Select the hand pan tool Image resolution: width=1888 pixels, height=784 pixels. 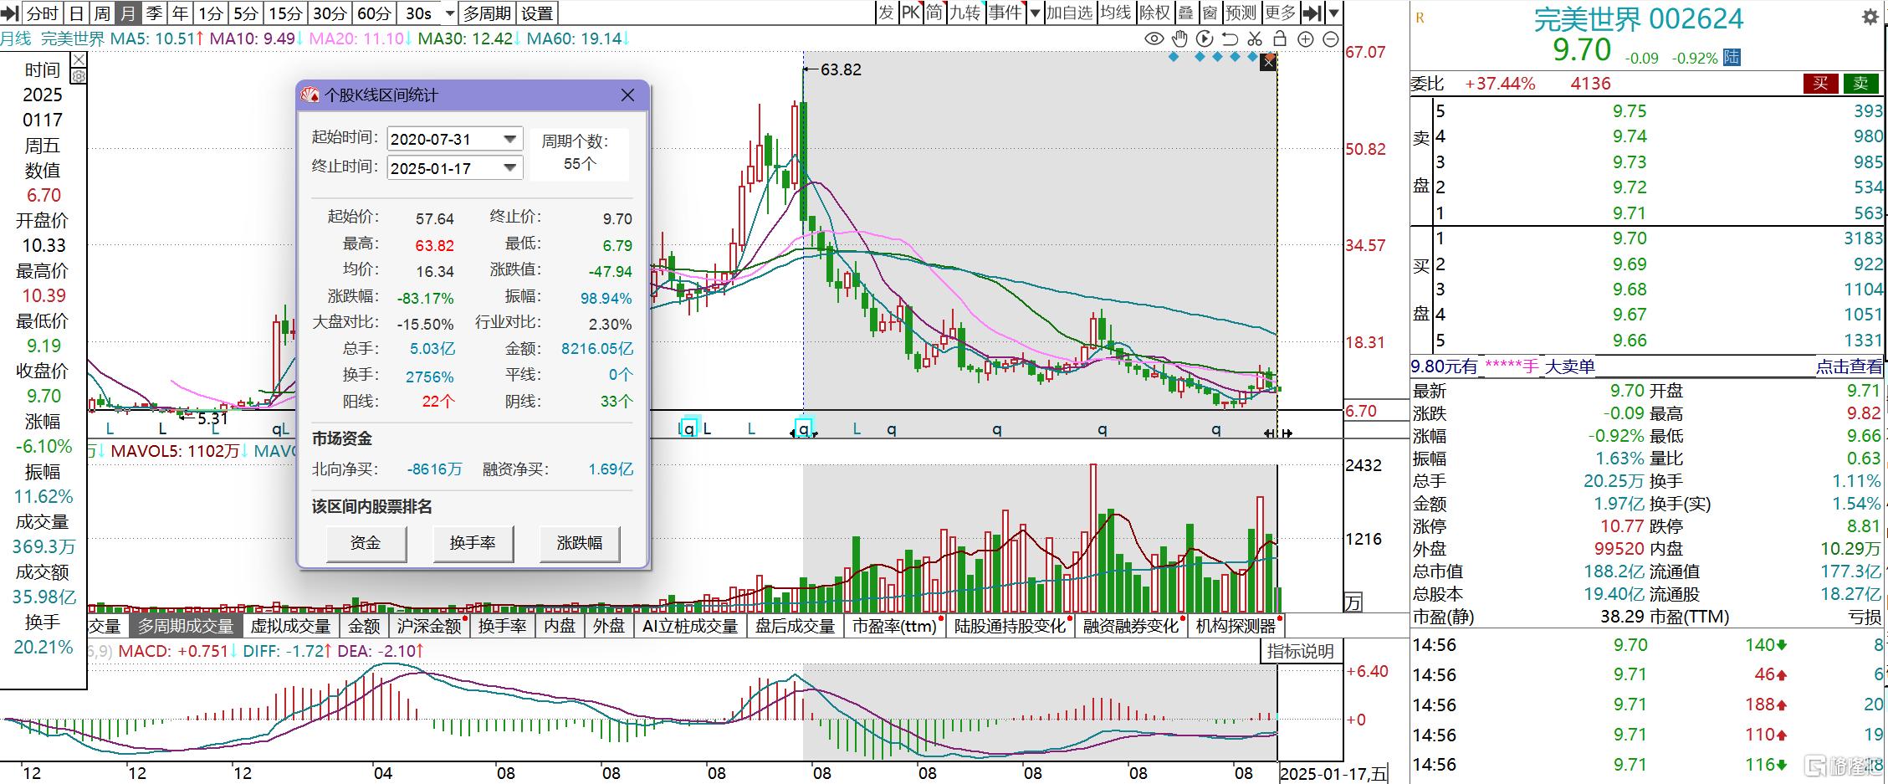(1179, 39)
